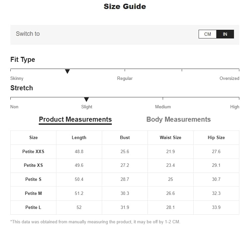The image size is (252, 229).
Task: Select the IN unit option
Action: pos(225,34)
